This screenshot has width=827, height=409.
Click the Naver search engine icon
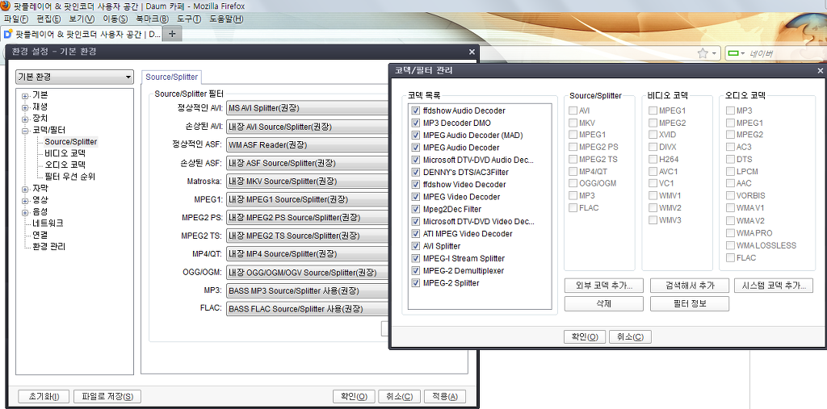tap(733, 53)
